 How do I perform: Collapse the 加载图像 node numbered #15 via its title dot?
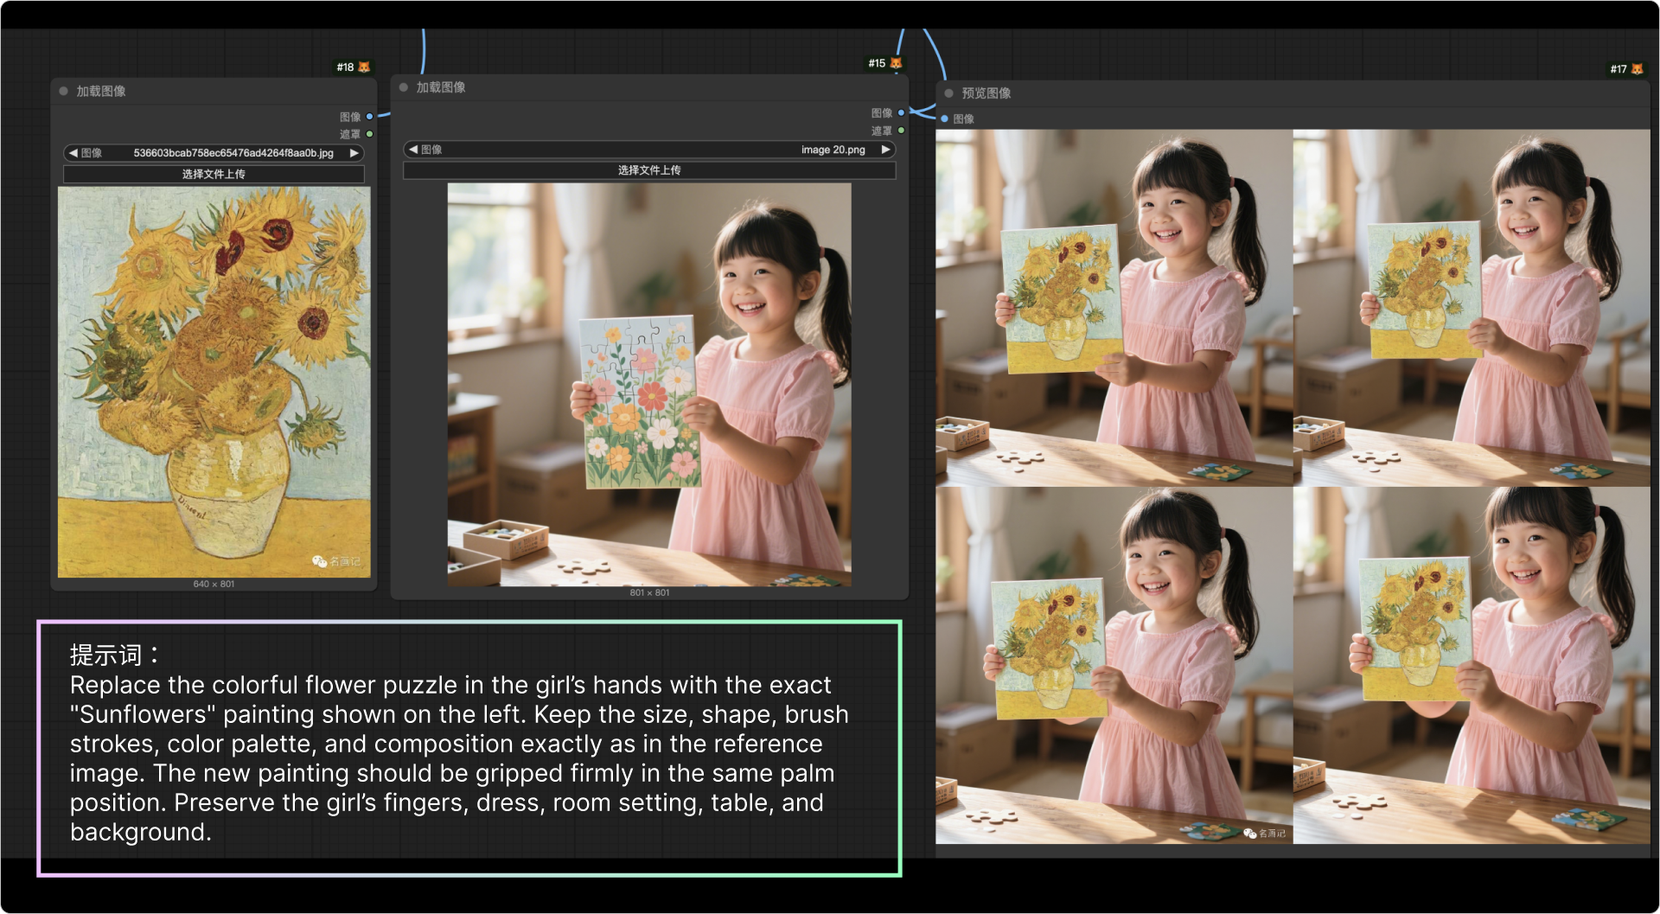point(404,87)
